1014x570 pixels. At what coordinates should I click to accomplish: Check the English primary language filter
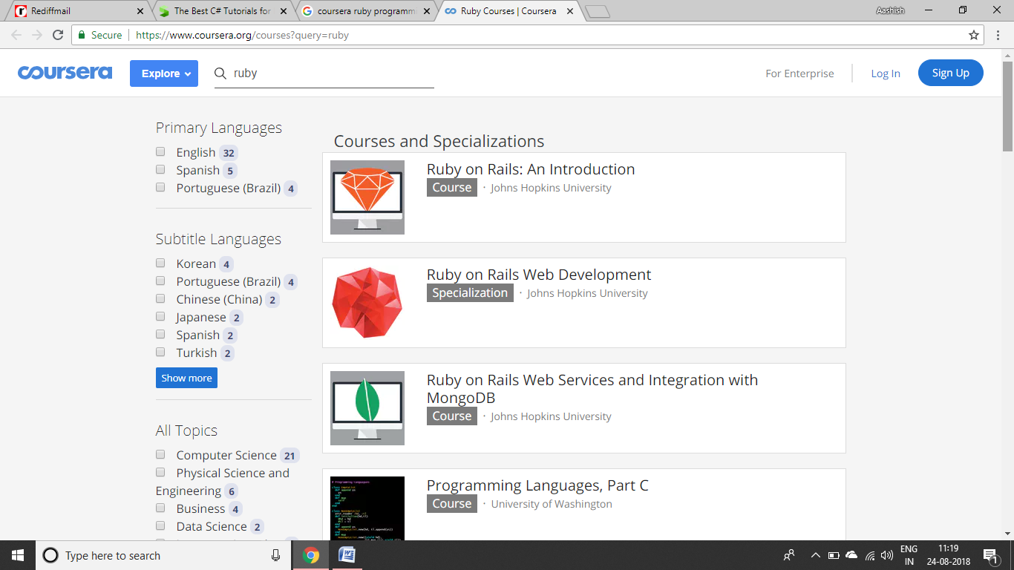[x=160, y=151]
